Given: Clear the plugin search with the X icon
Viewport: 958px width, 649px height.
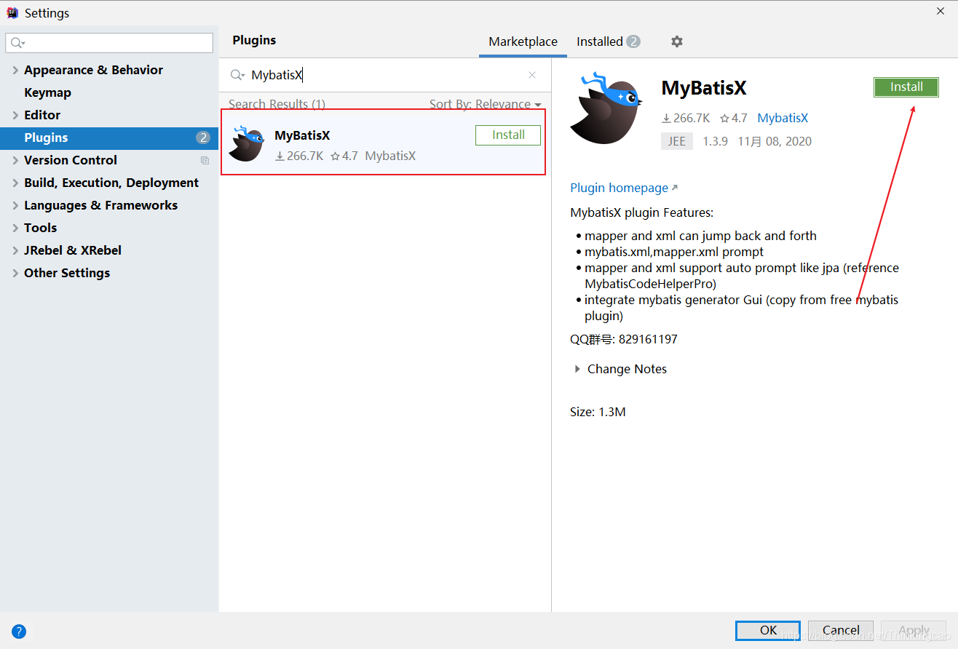Looking at the screenshot, I should click(532, 75).
